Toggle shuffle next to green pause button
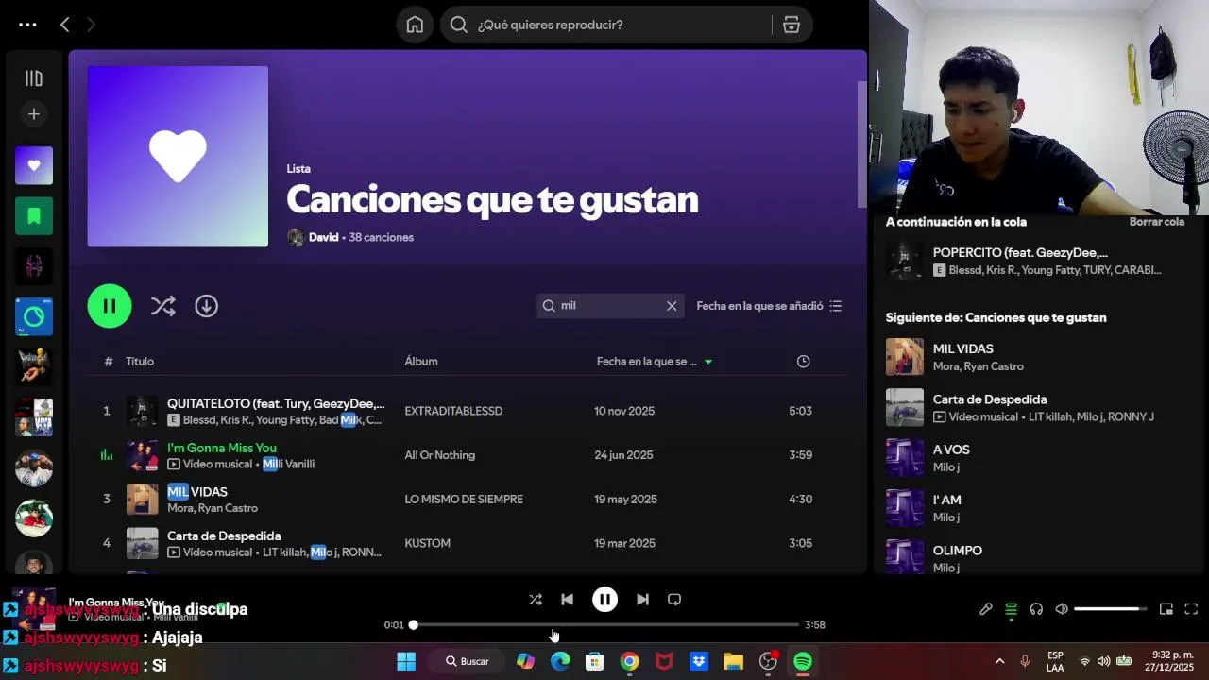The image size is (1209, 680). [x=162, y=306]
